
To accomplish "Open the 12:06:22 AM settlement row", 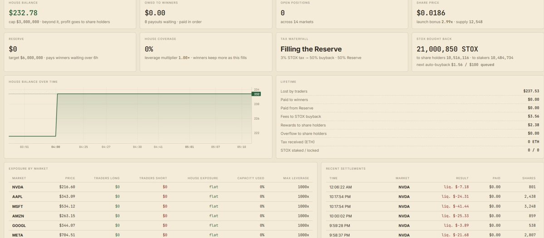I will click(x=433, y=187).
